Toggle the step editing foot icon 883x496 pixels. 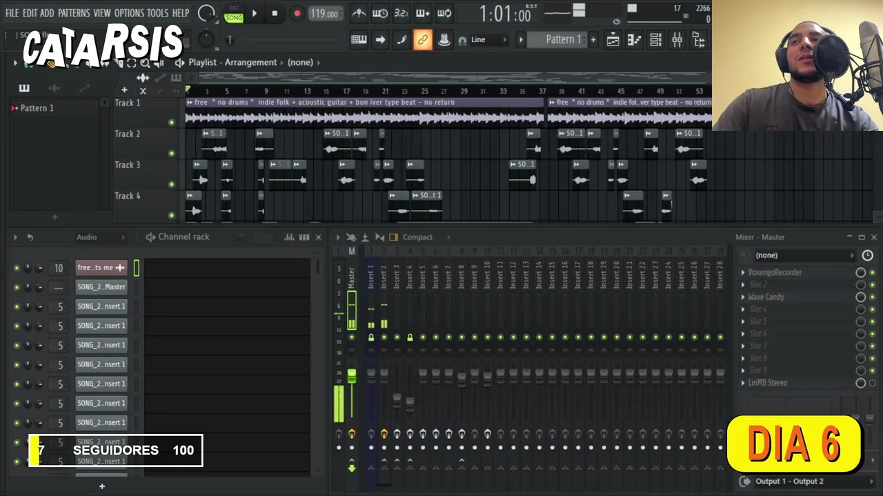(401, 40)
